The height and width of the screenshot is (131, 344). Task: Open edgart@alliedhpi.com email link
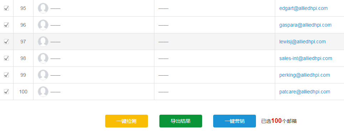(x=303, y=8)
